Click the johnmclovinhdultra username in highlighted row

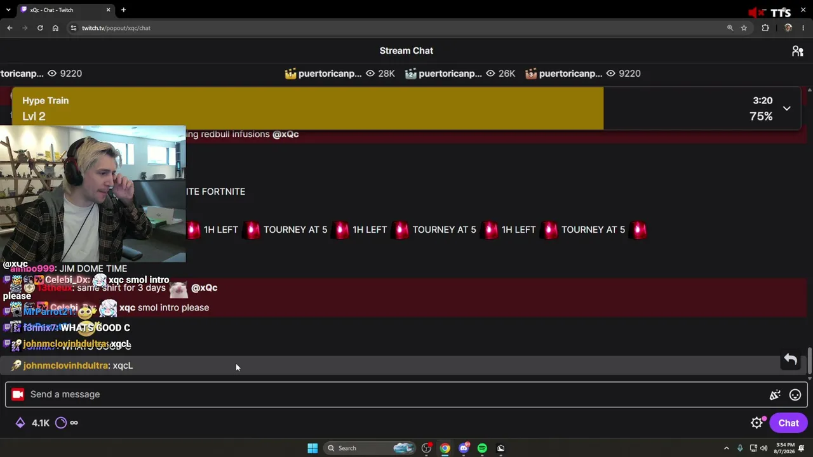[x=65, y=366]
